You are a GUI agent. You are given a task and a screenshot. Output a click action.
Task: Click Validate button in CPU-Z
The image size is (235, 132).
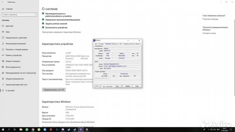click(x=128, y=86)
